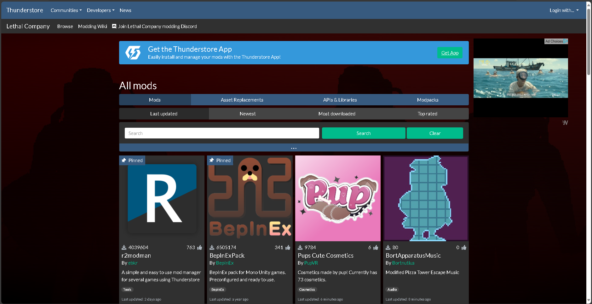The image size is (592, 304).
Task: Open author PupVR profile
Action: coord(311,263)
